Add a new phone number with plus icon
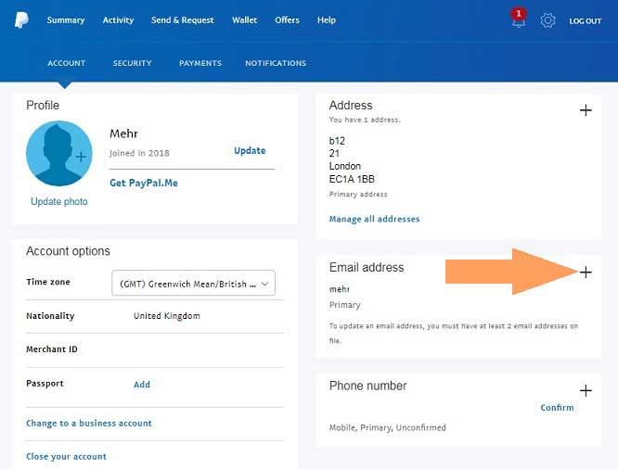The width and height of the screenshot is (618, 469). coord(586,390)
